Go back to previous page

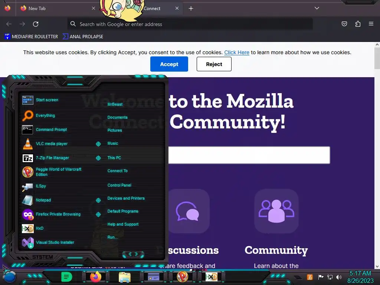[9, 24]
